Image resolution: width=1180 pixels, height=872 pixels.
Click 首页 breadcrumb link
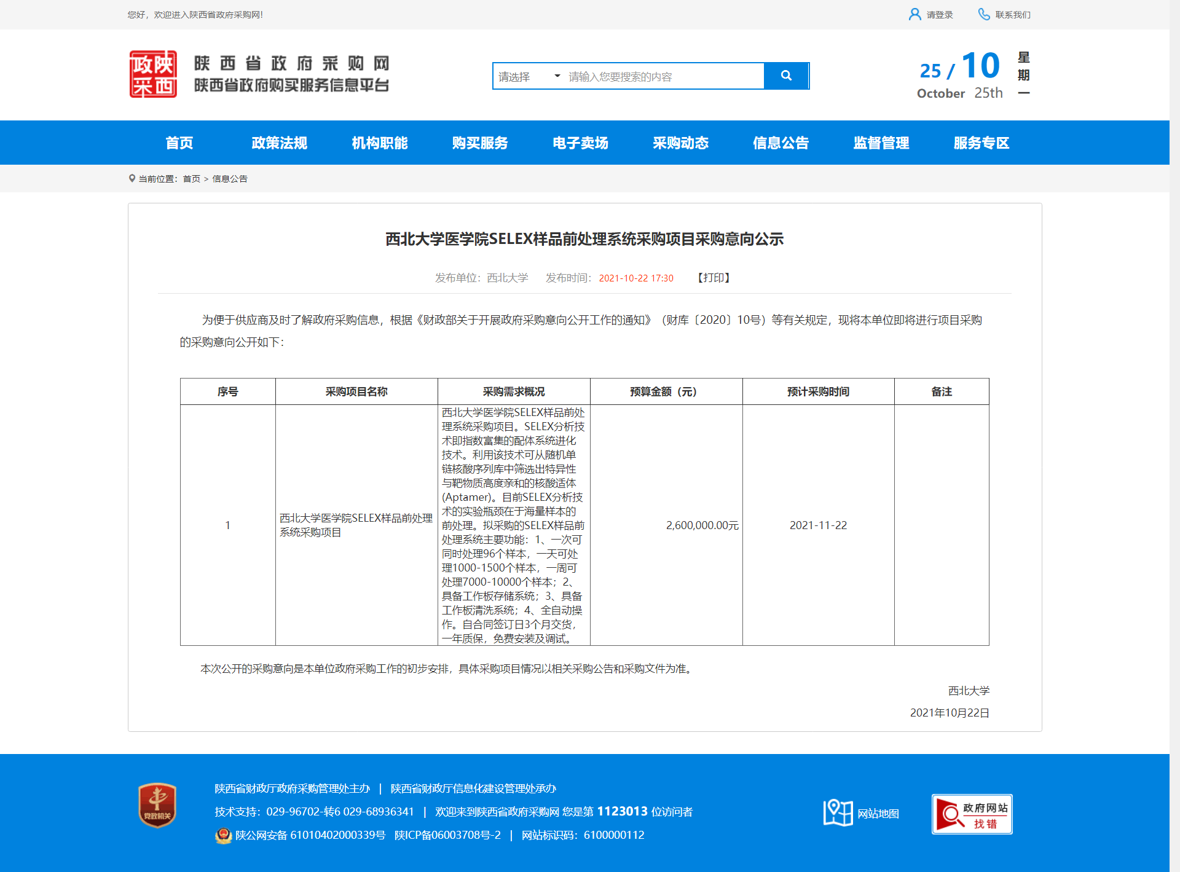[x=191, y=179]
